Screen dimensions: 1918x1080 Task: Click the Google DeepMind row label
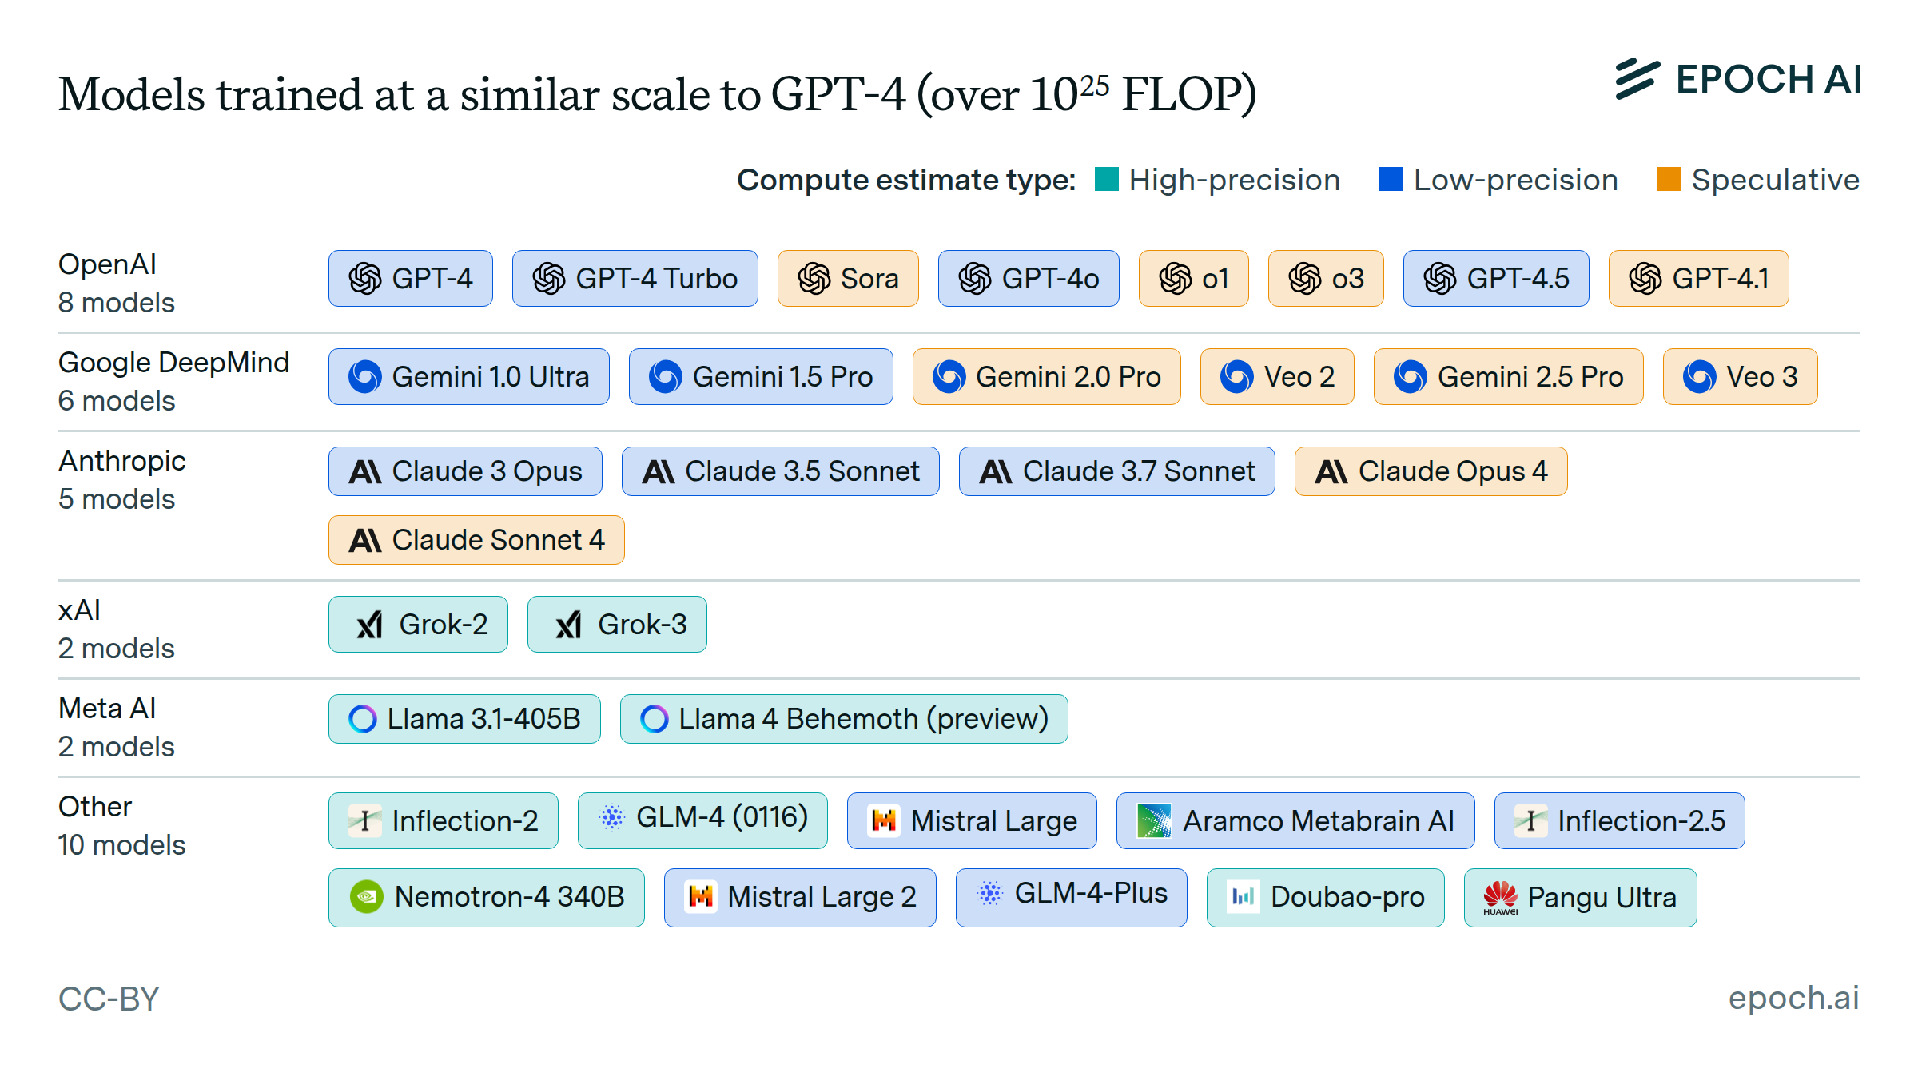click(173, 363)
